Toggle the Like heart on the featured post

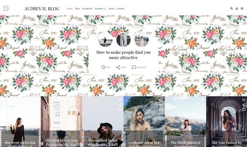[x=103, y=67]
